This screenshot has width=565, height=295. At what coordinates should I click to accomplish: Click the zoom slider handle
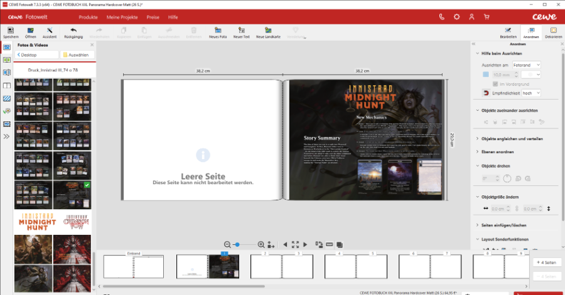coord(237,244)
